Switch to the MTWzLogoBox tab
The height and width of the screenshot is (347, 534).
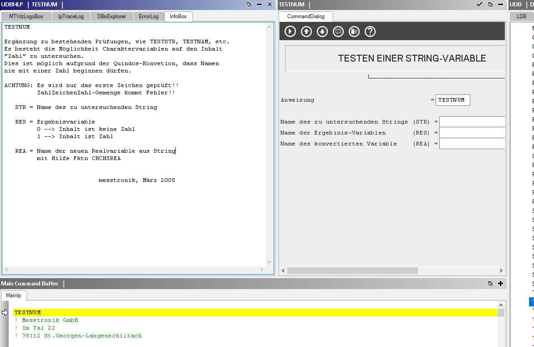coord(26,16)
